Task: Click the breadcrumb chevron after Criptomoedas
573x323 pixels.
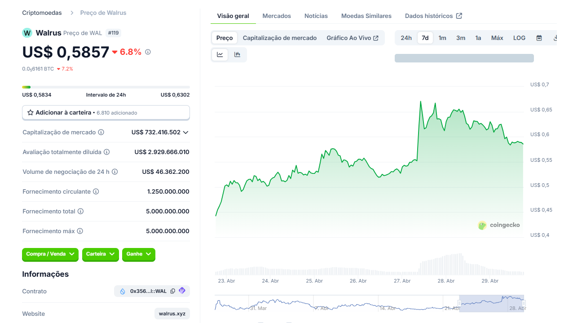Action: click(x=71, y=13)
